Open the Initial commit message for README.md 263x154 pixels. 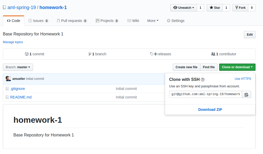click(x=126, y=97)
